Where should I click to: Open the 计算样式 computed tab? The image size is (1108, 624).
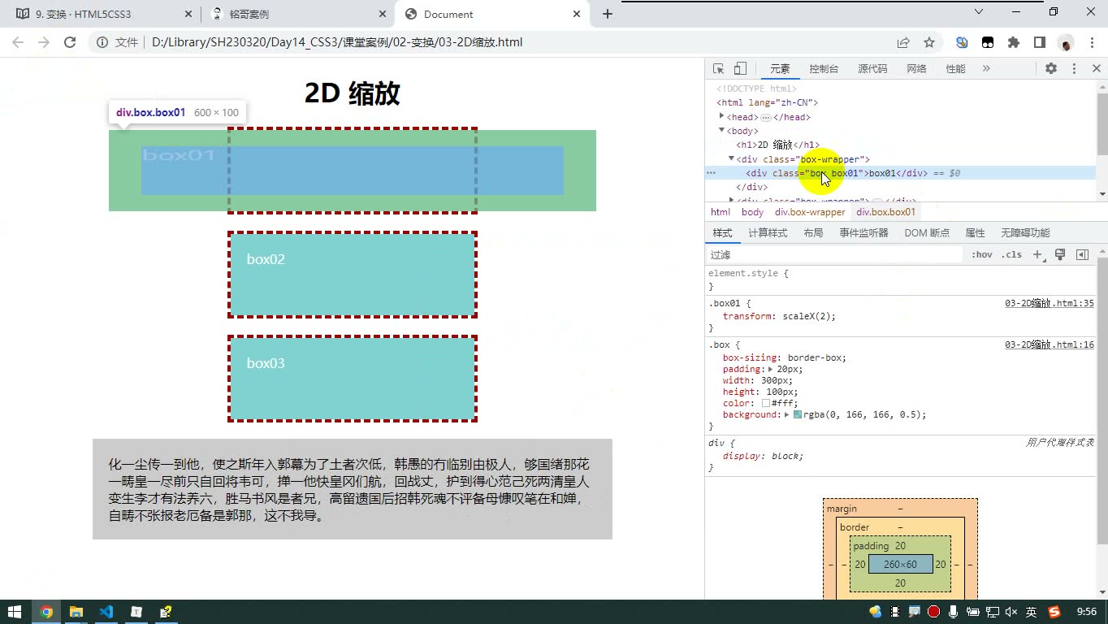768,233
